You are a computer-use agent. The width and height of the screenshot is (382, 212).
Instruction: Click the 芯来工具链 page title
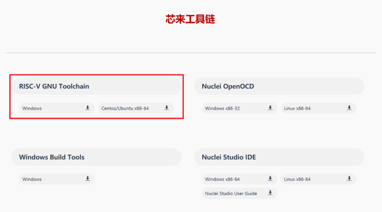click(x=190, y=19)
